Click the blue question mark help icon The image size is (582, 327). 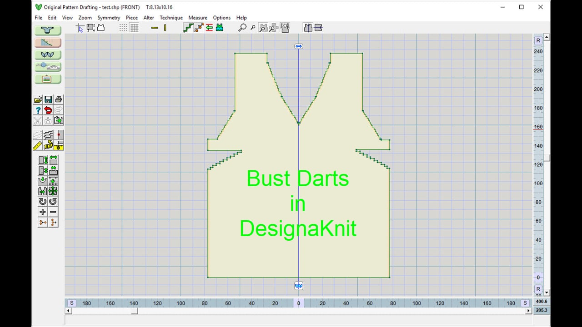pyautogui.click(x=38, y=110)
